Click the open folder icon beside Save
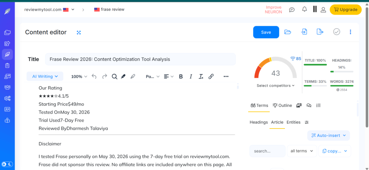 click(288, 32)
